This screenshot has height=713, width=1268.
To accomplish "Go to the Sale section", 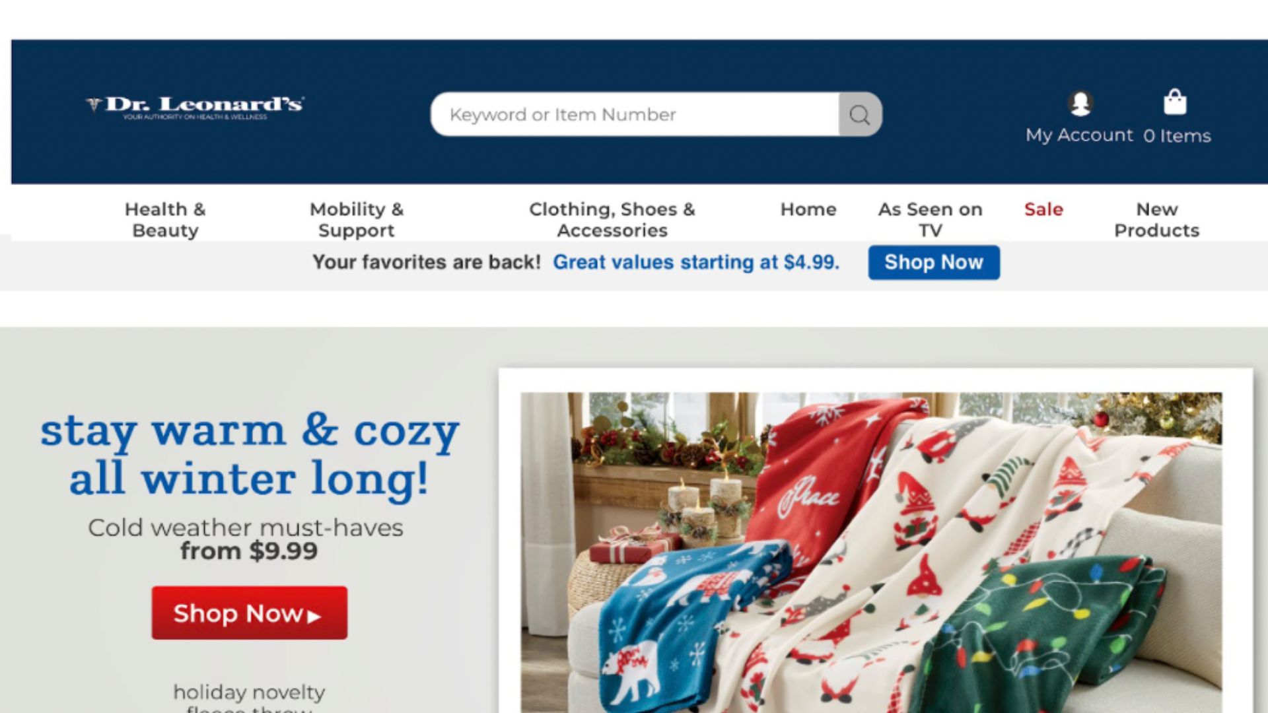I will (1043, 209).
